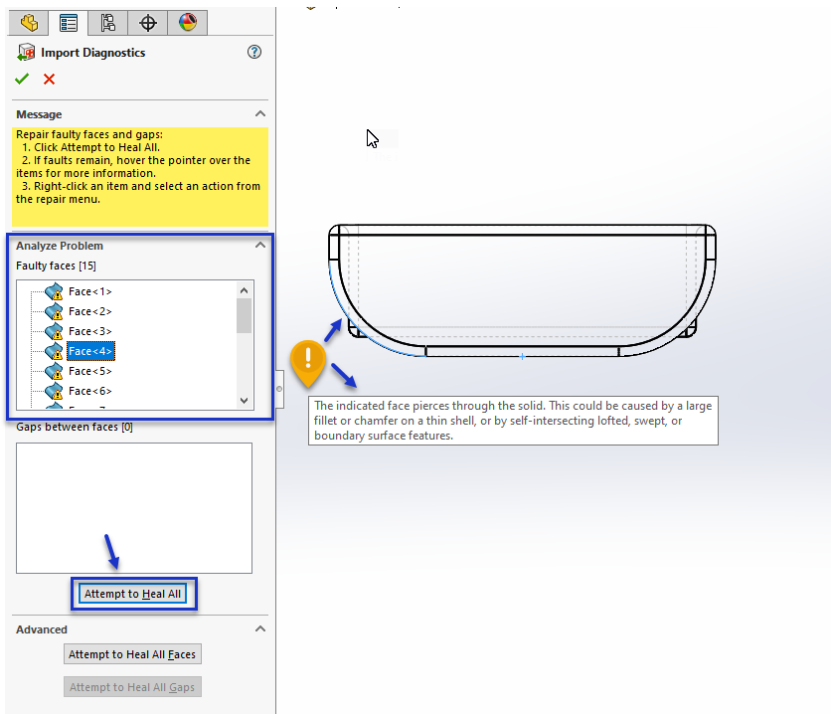Switch to the PropertyManager tab
The width and height of the screenshot is (831, 714).
coord(68,22)
